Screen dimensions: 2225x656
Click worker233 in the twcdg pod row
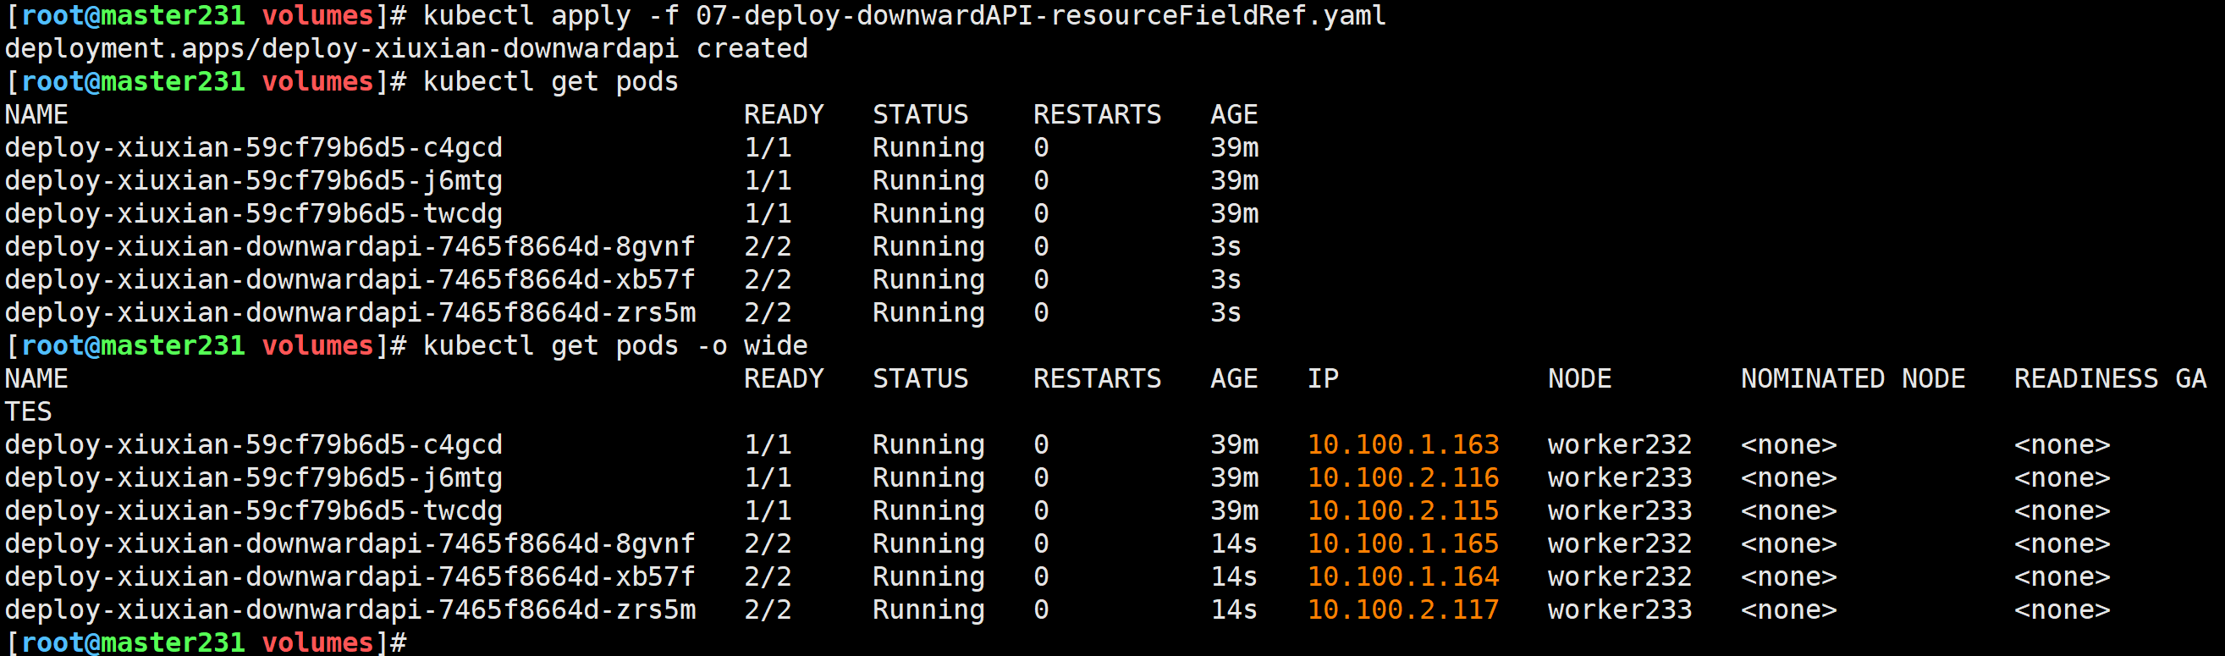(1620, 510)
